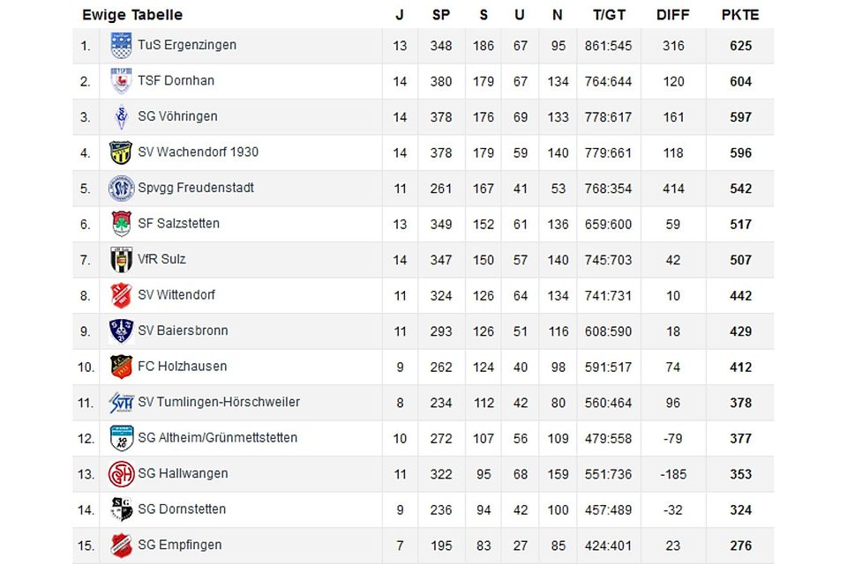Click the SG Hallwangen red circle logo
This screenshot has width=847, height=564.
coord(121,474)
